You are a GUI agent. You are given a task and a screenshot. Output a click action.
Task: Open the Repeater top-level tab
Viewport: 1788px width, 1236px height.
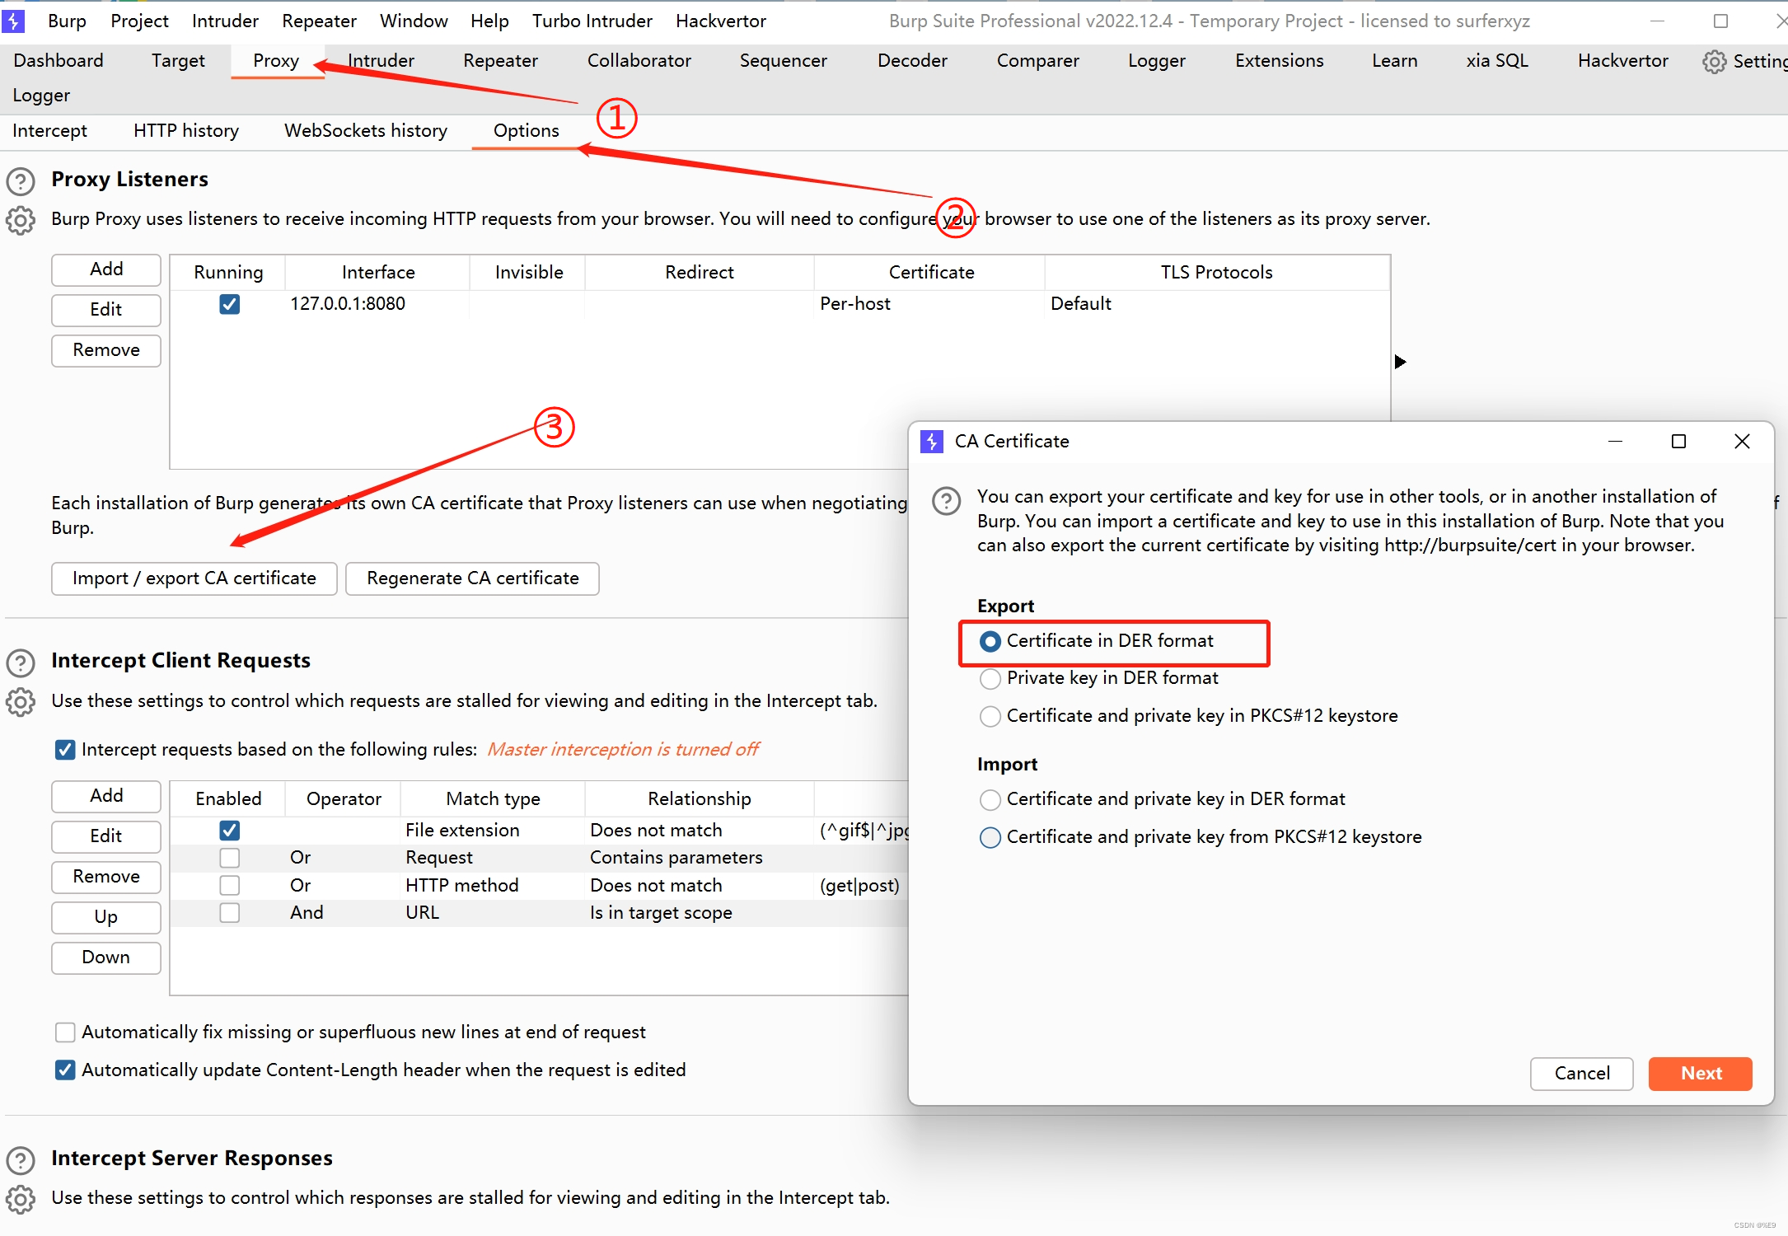(x=500, y=61)
